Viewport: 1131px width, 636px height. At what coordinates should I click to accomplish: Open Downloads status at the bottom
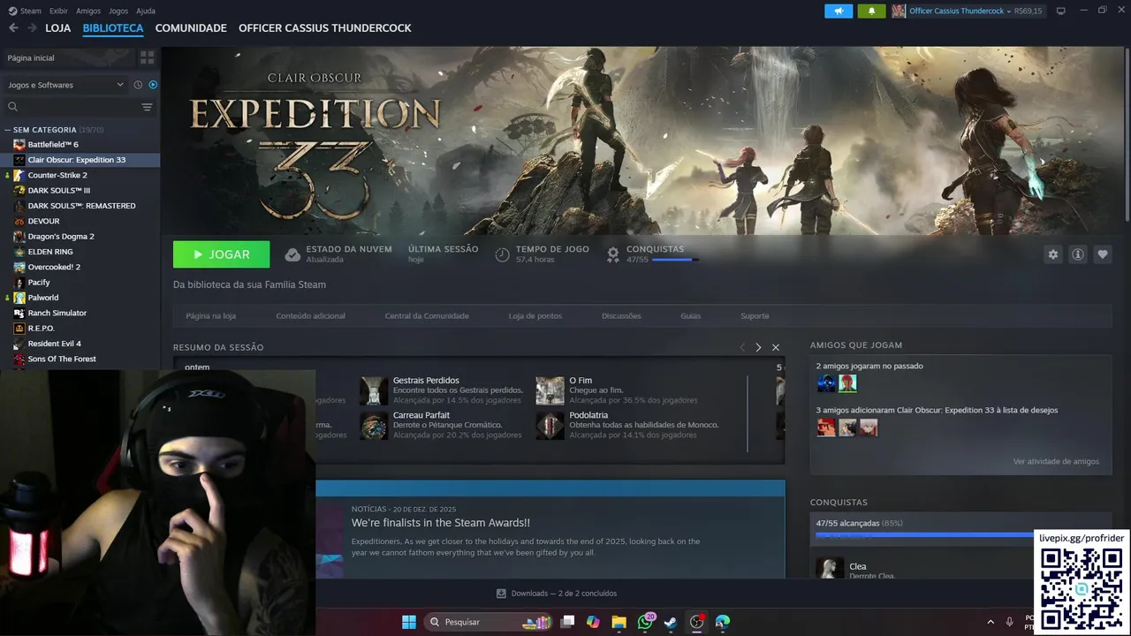pos(557,594)
